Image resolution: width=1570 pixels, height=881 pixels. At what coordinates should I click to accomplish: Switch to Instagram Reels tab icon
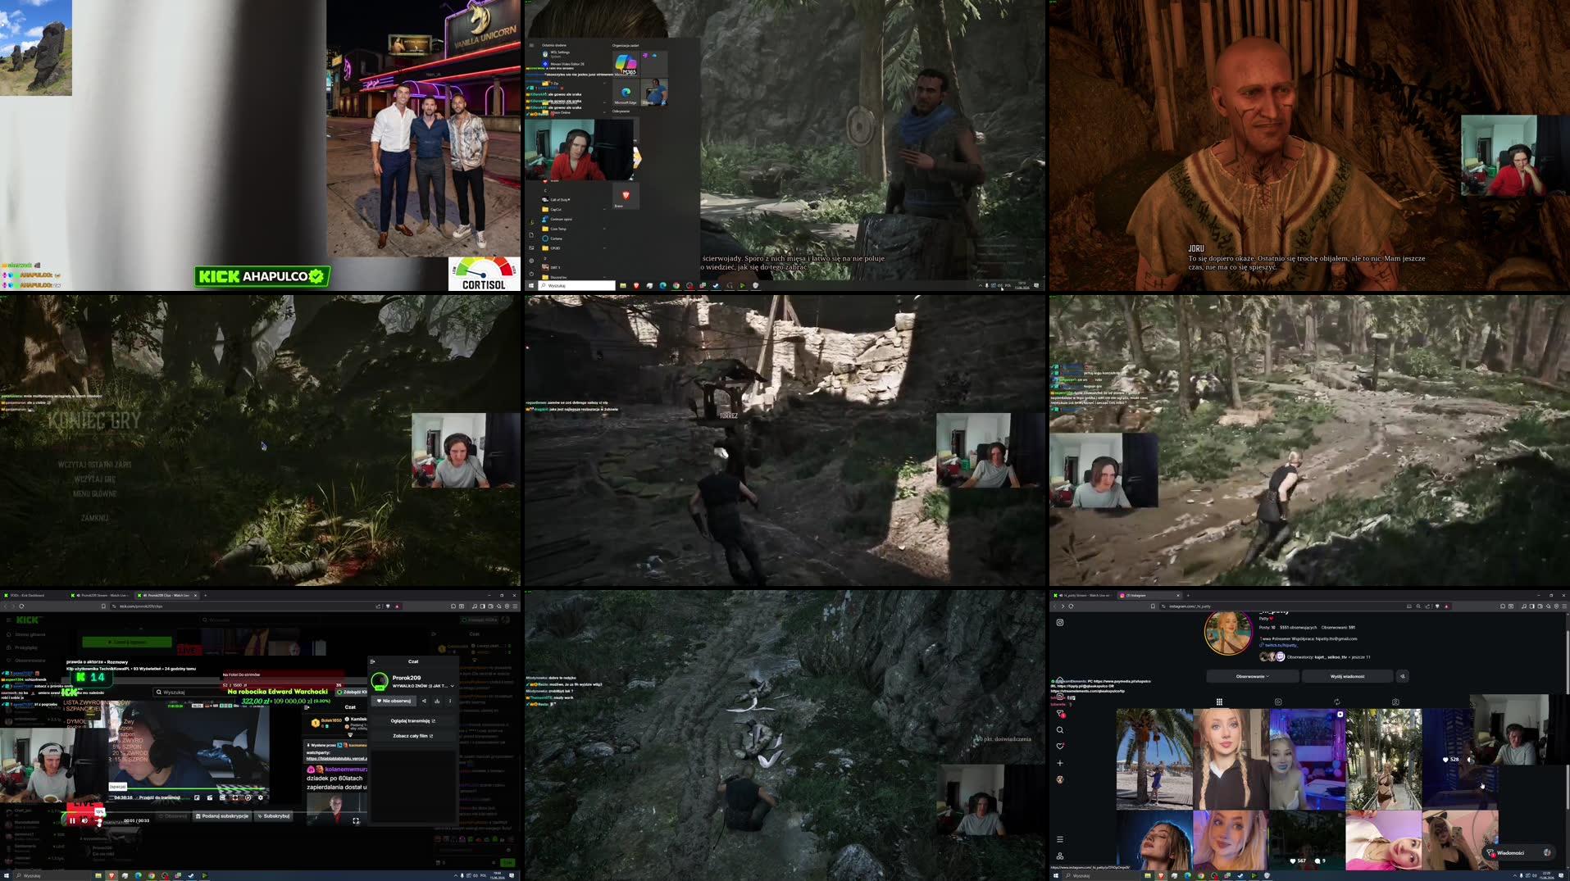click(1278, 702)
